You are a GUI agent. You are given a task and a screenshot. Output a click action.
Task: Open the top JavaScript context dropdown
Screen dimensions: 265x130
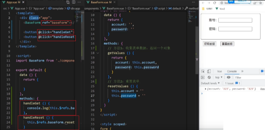[x=219, y=77]
